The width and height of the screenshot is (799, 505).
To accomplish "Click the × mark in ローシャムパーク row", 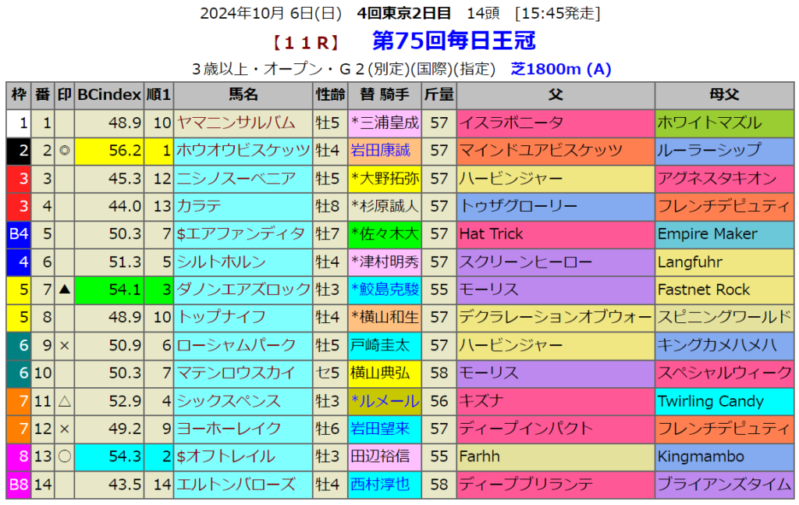I will [x=65, y=345].
